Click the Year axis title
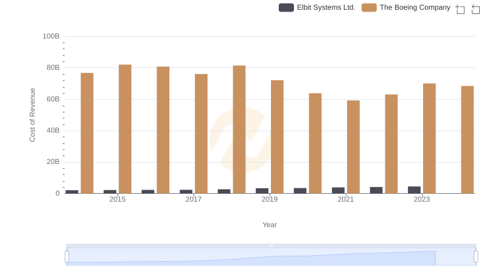487x280 pixels. [x=270, y=225]
